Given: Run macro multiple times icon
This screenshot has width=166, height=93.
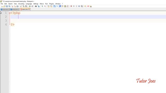Looking at the screenshot, I should click(x=79, y=6).
